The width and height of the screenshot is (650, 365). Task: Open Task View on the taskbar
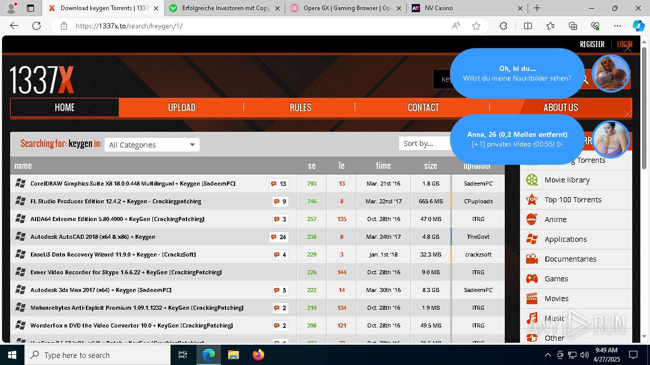point(183,355)
